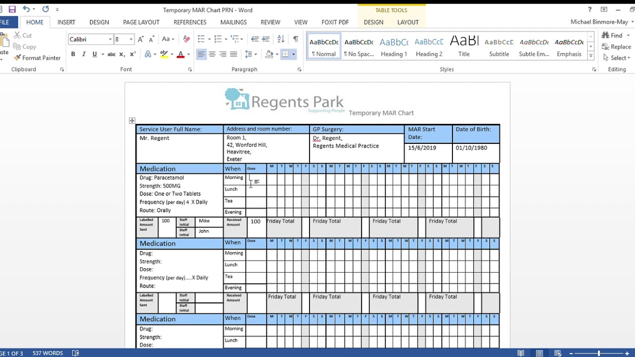Open the Change Case dropdown
Screen dimensions: 635x357
pyautogui.click(x=168, y=39)
